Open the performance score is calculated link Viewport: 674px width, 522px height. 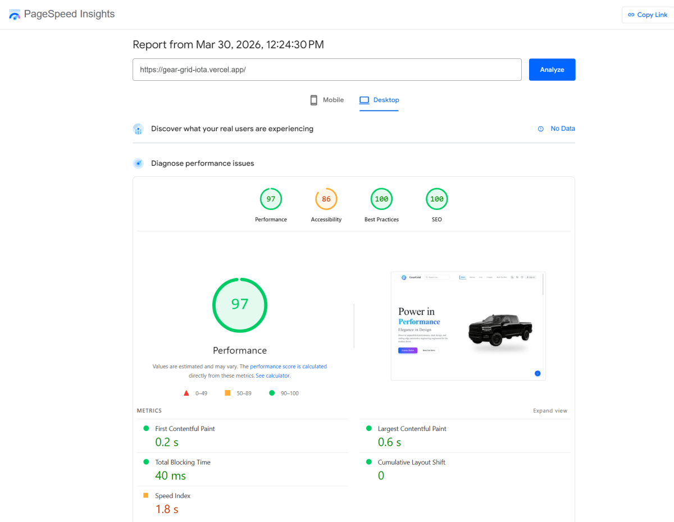tap(288, 367)
